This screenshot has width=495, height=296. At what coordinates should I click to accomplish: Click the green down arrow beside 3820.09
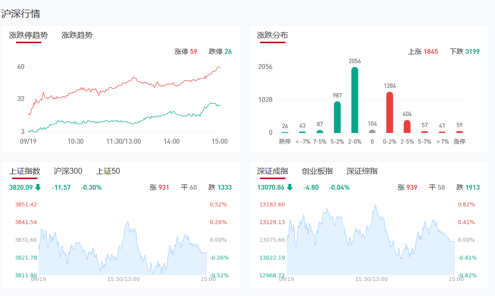coord(38,187)
